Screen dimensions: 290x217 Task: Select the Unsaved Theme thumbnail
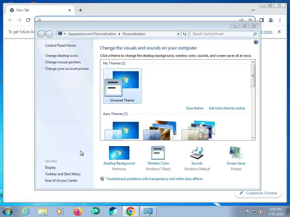click(x=122, y=86)
